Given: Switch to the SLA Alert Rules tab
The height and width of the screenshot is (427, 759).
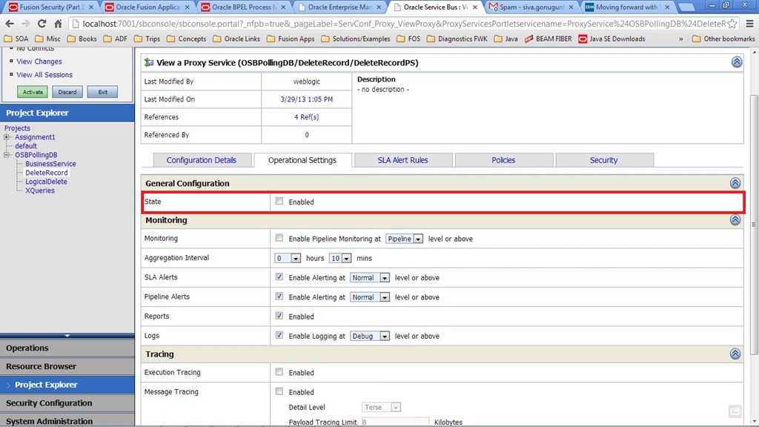Looking at the screenshot, I should pyautogui.click(x=402, y=160).
